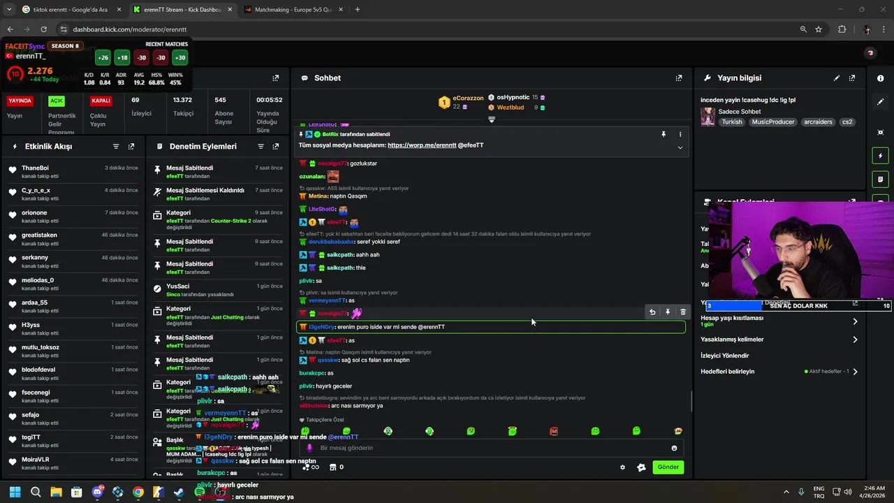Viewport: 894px width, 503px height.
Task: Click the arcraiders tag
Action: click(818, 122)
